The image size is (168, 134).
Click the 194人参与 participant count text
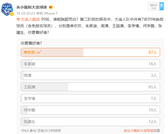click(28, 130)
